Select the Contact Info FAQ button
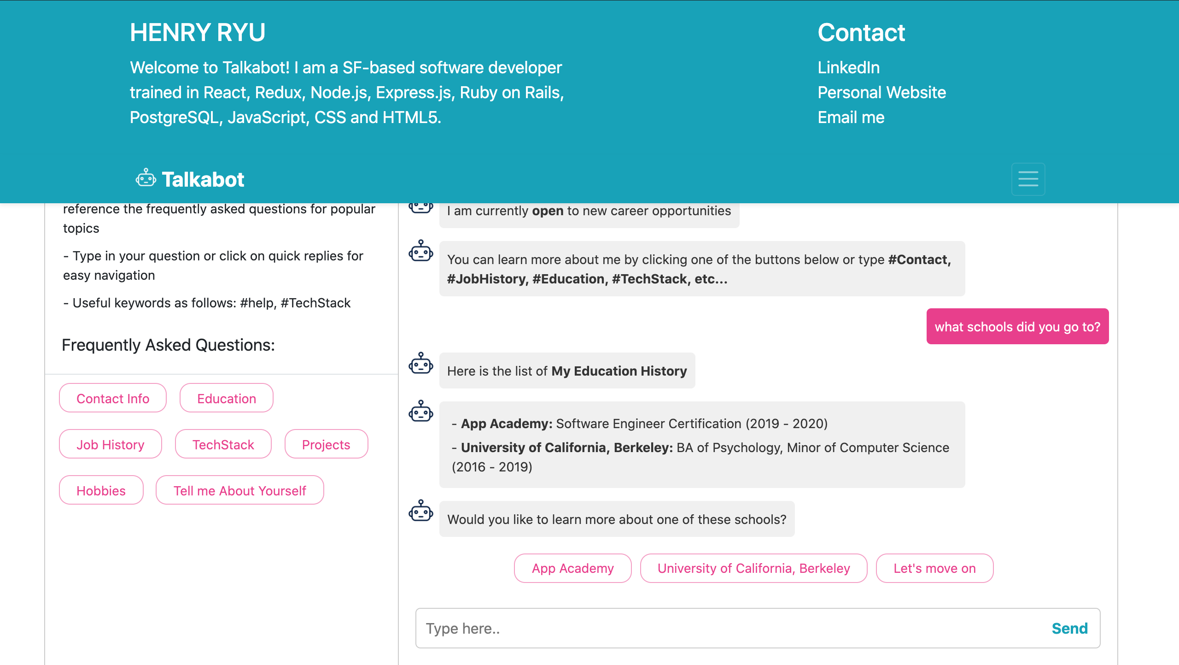Viewport: 1179px width, 665px height. 113,398
